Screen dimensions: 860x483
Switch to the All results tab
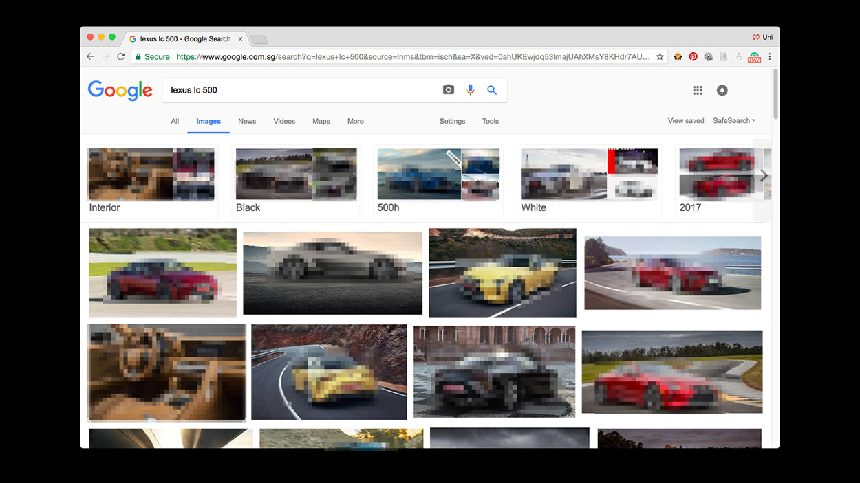[x=175, y=121]
